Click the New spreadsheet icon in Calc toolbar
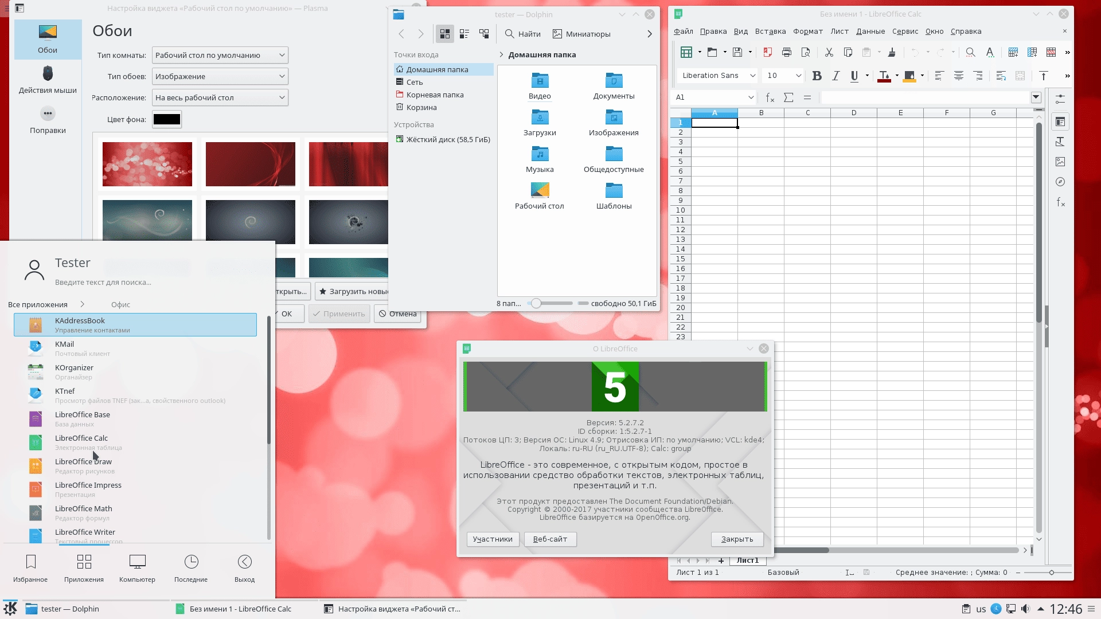Image resolution: width=1101 pixels, height=619 pixels. (x=686, y=52)
